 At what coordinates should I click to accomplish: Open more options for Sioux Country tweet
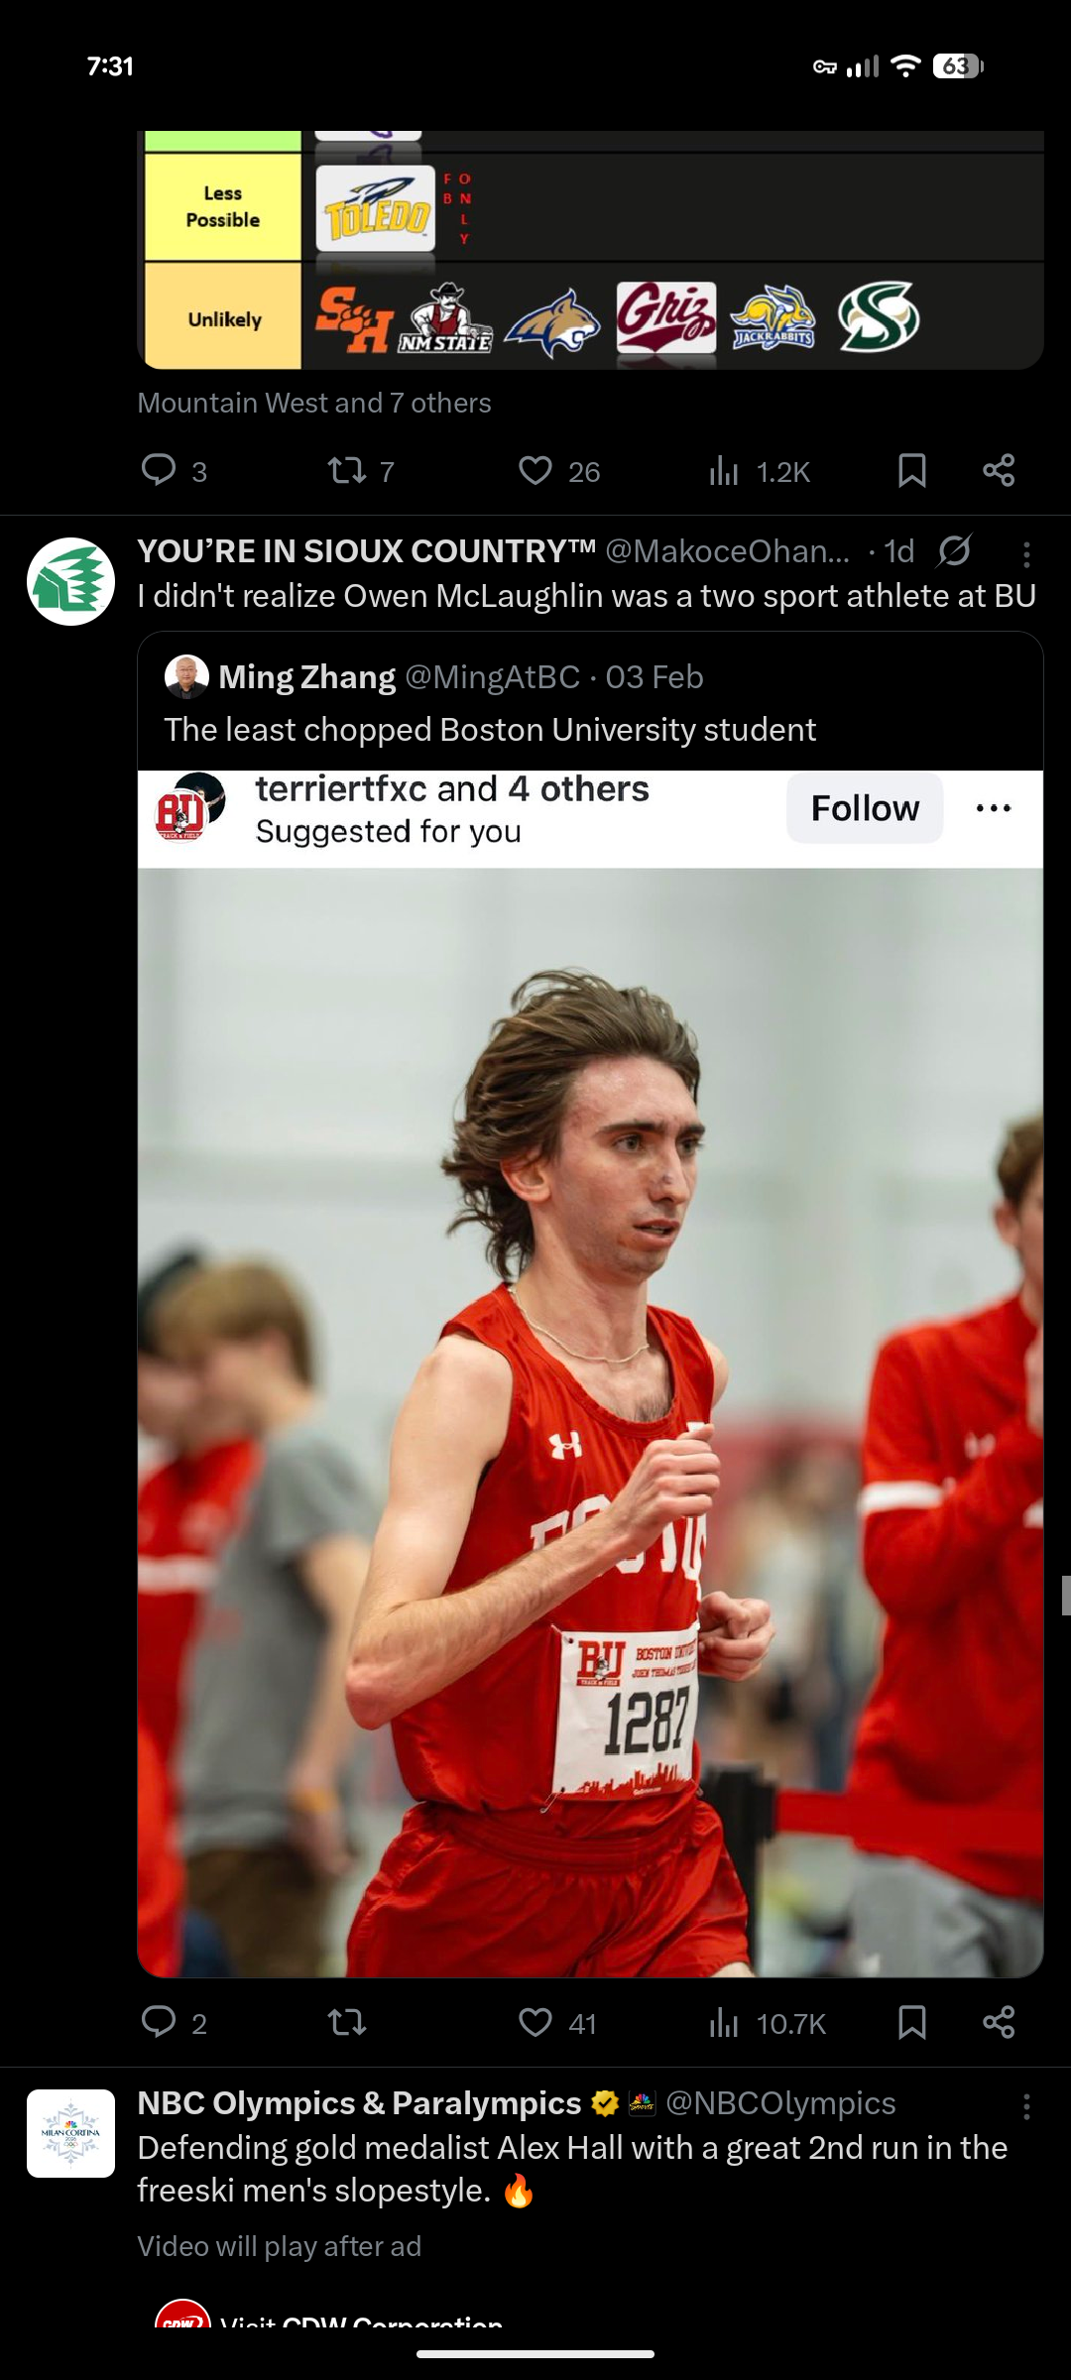(x=1026, y=553)
